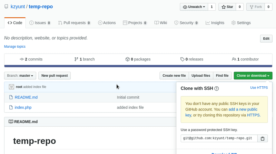Click the book icon in README.md header
The image size is (276, 154).
(x=11, y=122)
